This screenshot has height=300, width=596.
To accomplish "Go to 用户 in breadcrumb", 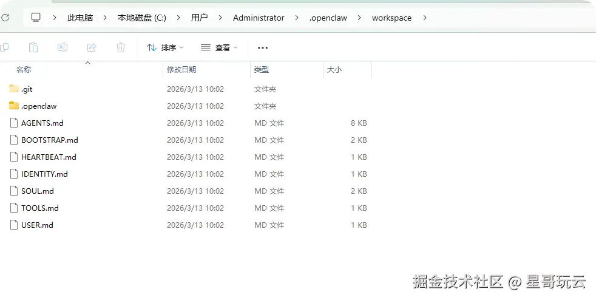I will click(199, 18).
